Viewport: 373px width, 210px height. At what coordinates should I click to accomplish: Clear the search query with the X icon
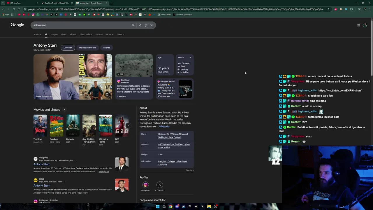point(133,25)
